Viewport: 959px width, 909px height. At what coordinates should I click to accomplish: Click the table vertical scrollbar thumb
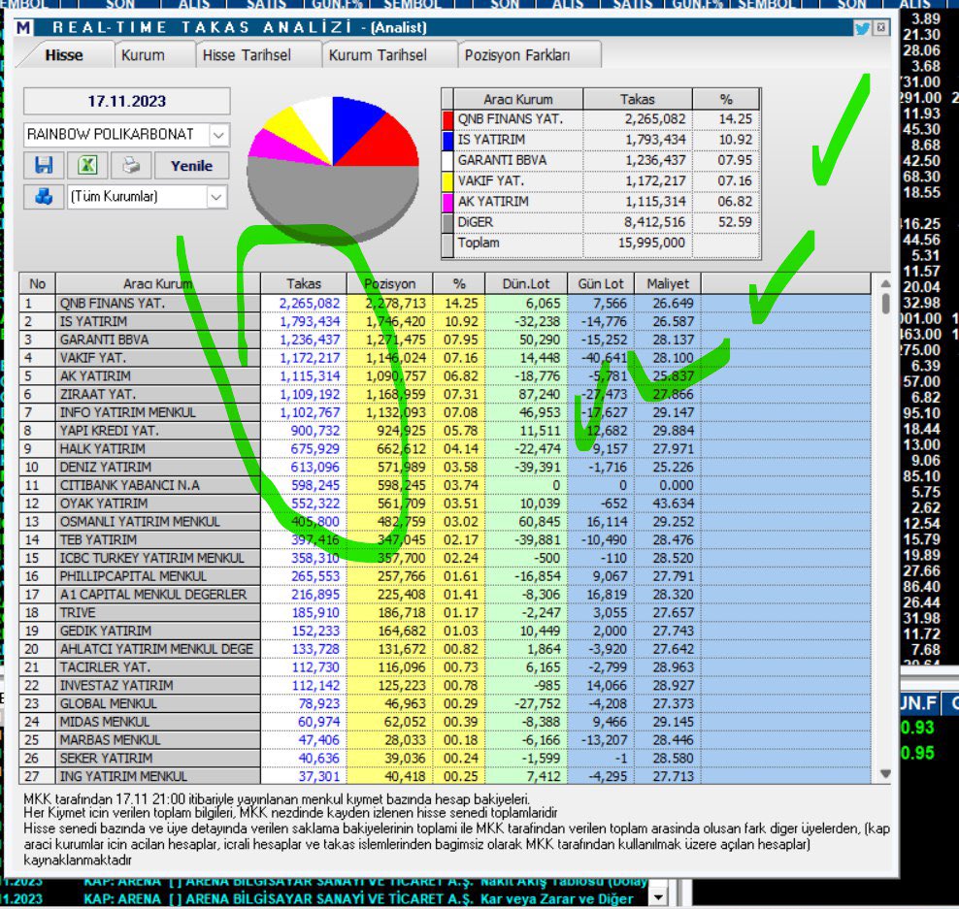click(x=885, y=304)
